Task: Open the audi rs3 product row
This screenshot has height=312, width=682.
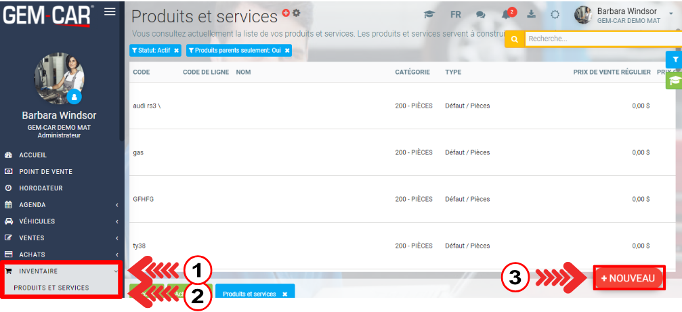Action: pos(271,106)
